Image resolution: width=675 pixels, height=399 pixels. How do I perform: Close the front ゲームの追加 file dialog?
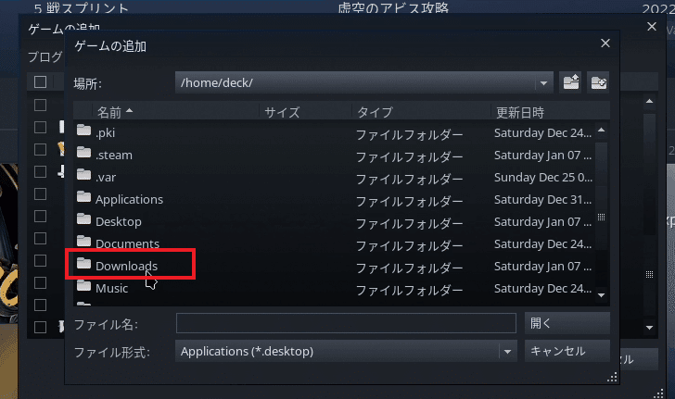(x=605, y=43)
